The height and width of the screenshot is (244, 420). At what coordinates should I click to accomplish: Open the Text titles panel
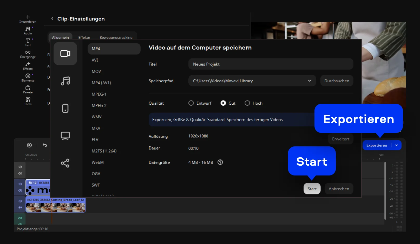(x=28, y=42)
